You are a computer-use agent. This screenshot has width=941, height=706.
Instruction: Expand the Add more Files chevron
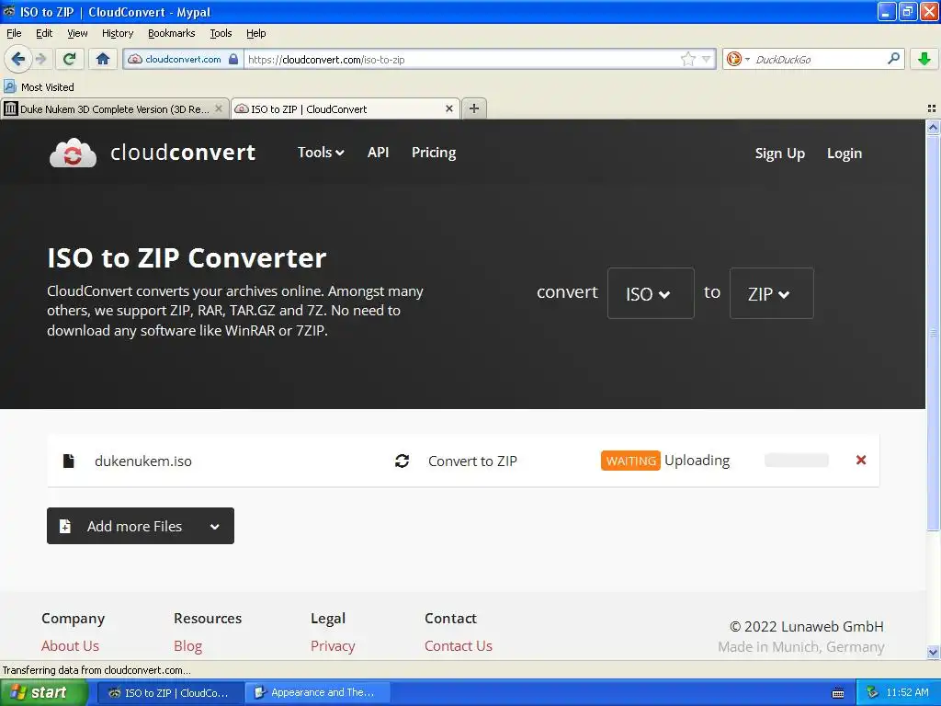(214, 527)
